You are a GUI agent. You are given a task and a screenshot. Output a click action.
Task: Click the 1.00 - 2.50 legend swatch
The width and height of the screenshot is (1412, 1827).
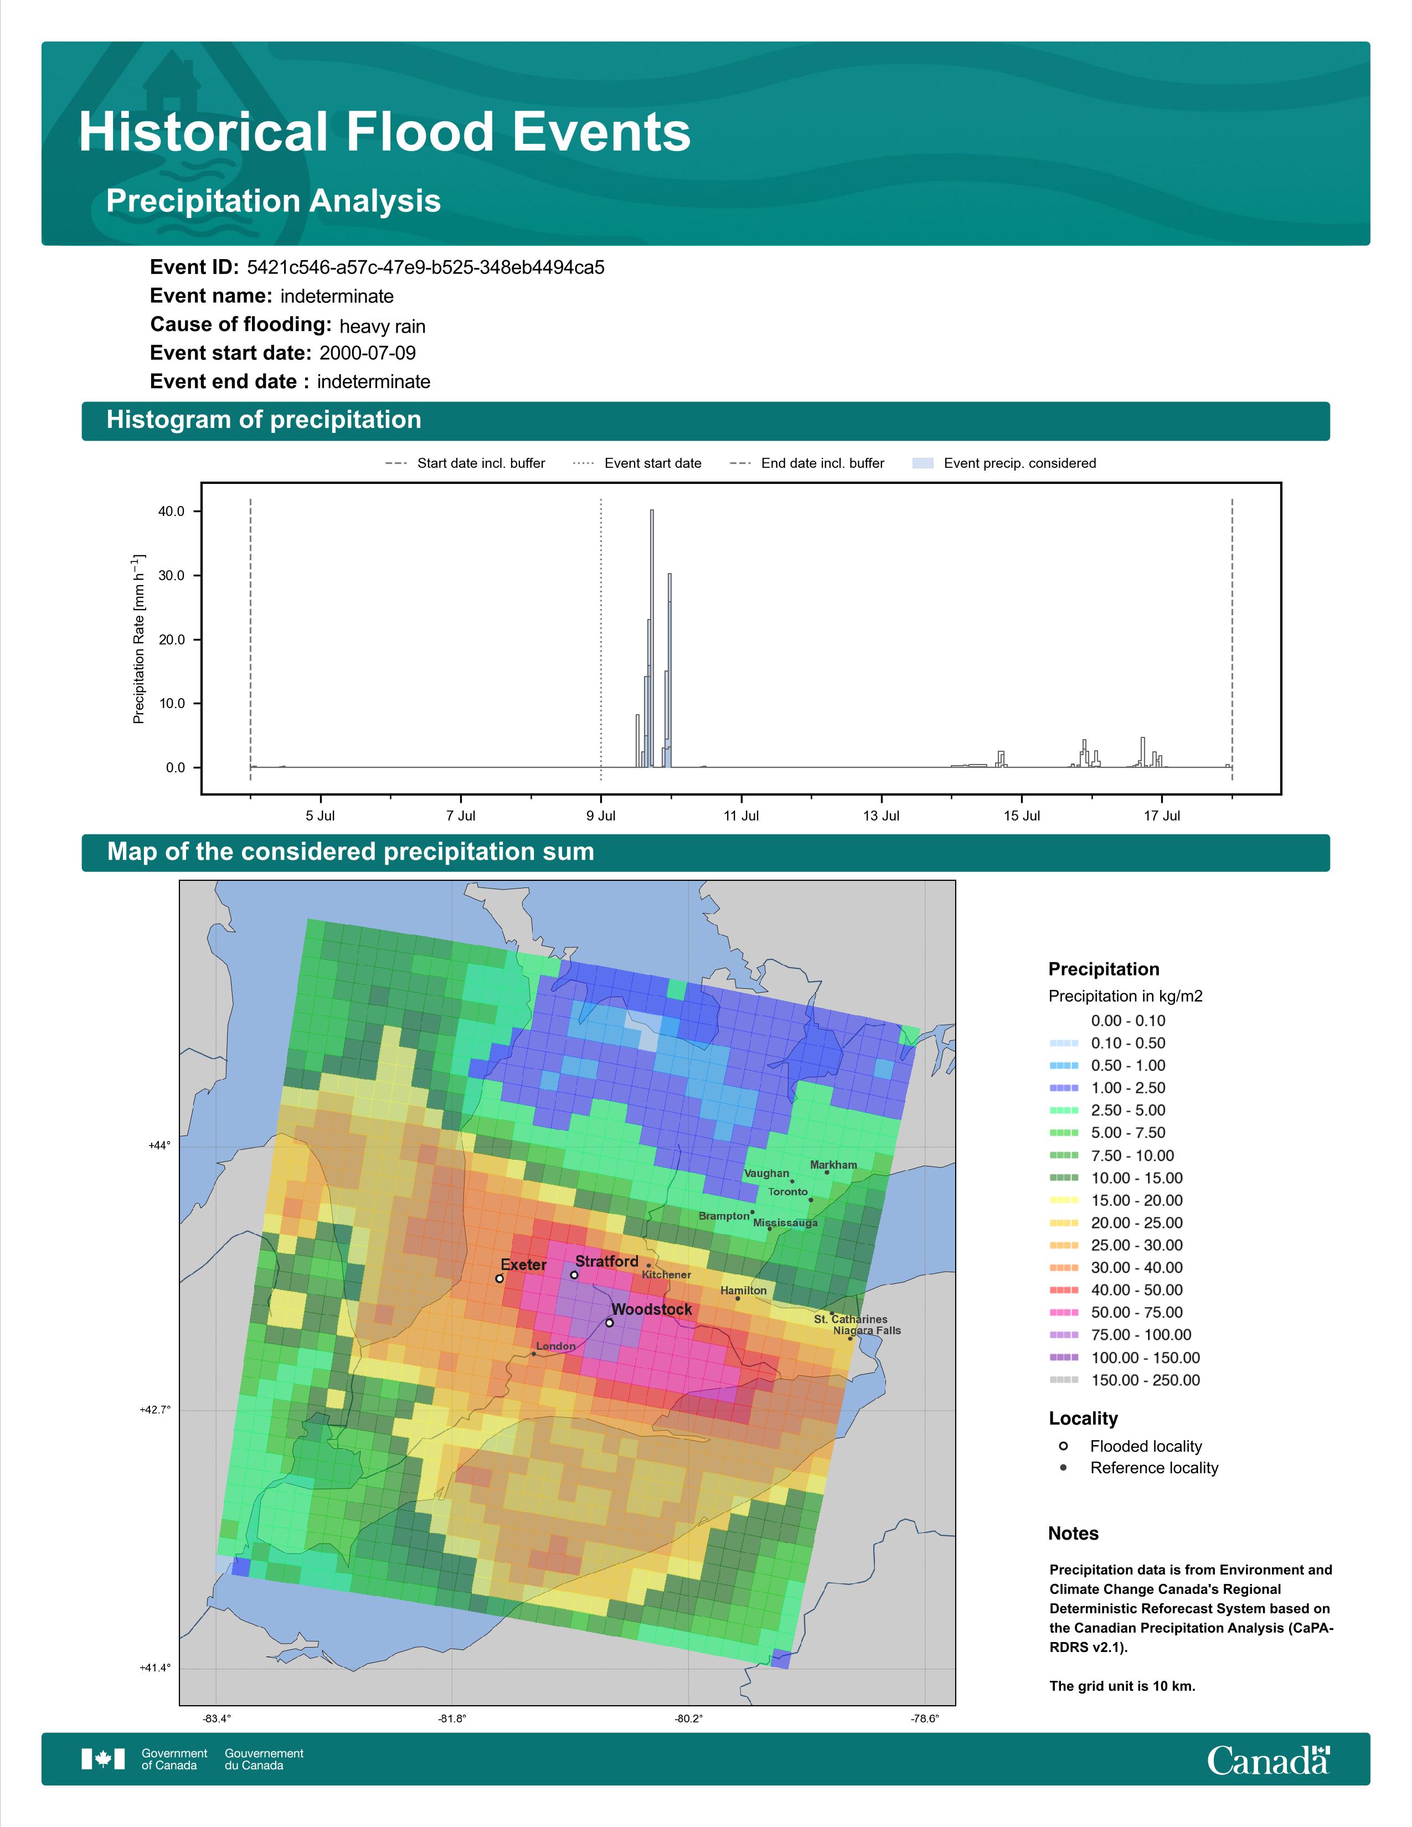pos(1063,1088)
